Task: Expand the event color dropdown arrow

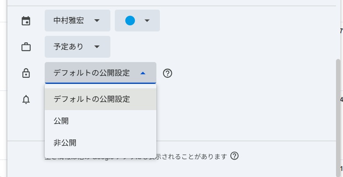Action: point(147,21)
